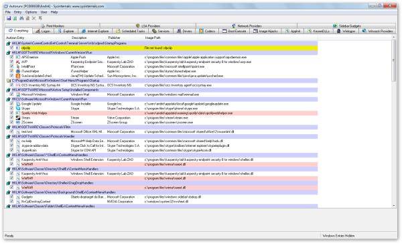Open the Winsock Providers tab
The image size is (402, 244).
[378, 31]
